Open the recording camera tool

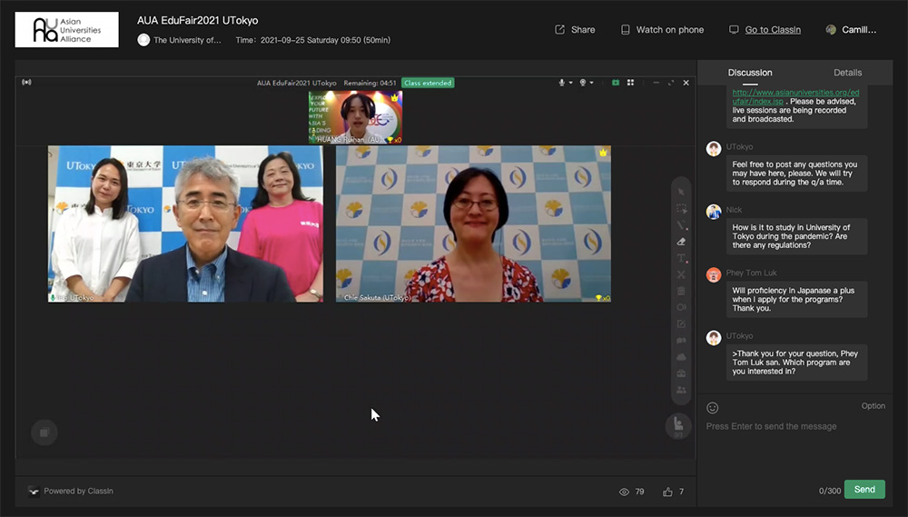(681, 307)
